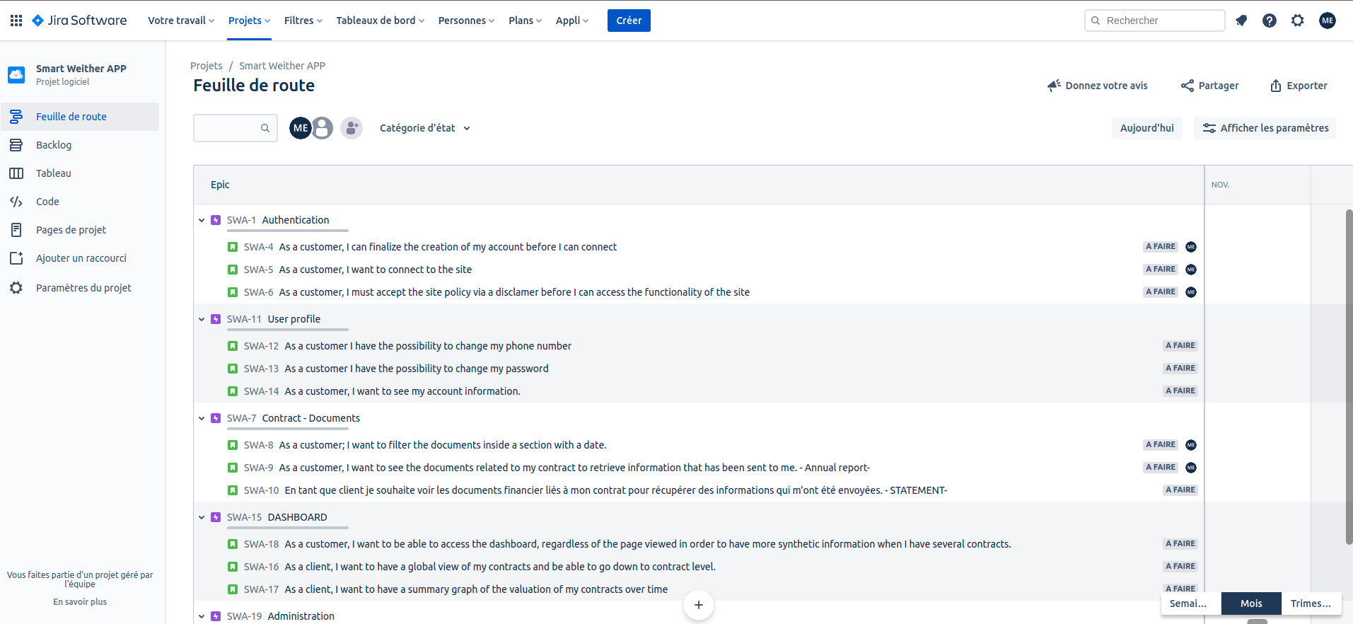Viewport: 1353px width, 624px height.
Task: Click Donnez votre avis
Action: (1098, 86)
